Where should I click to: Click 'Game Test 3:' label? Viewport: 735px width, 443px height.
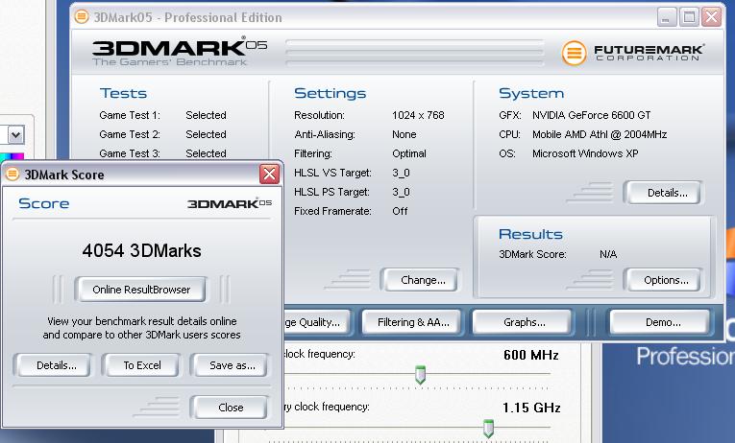(x=130, y=153)
